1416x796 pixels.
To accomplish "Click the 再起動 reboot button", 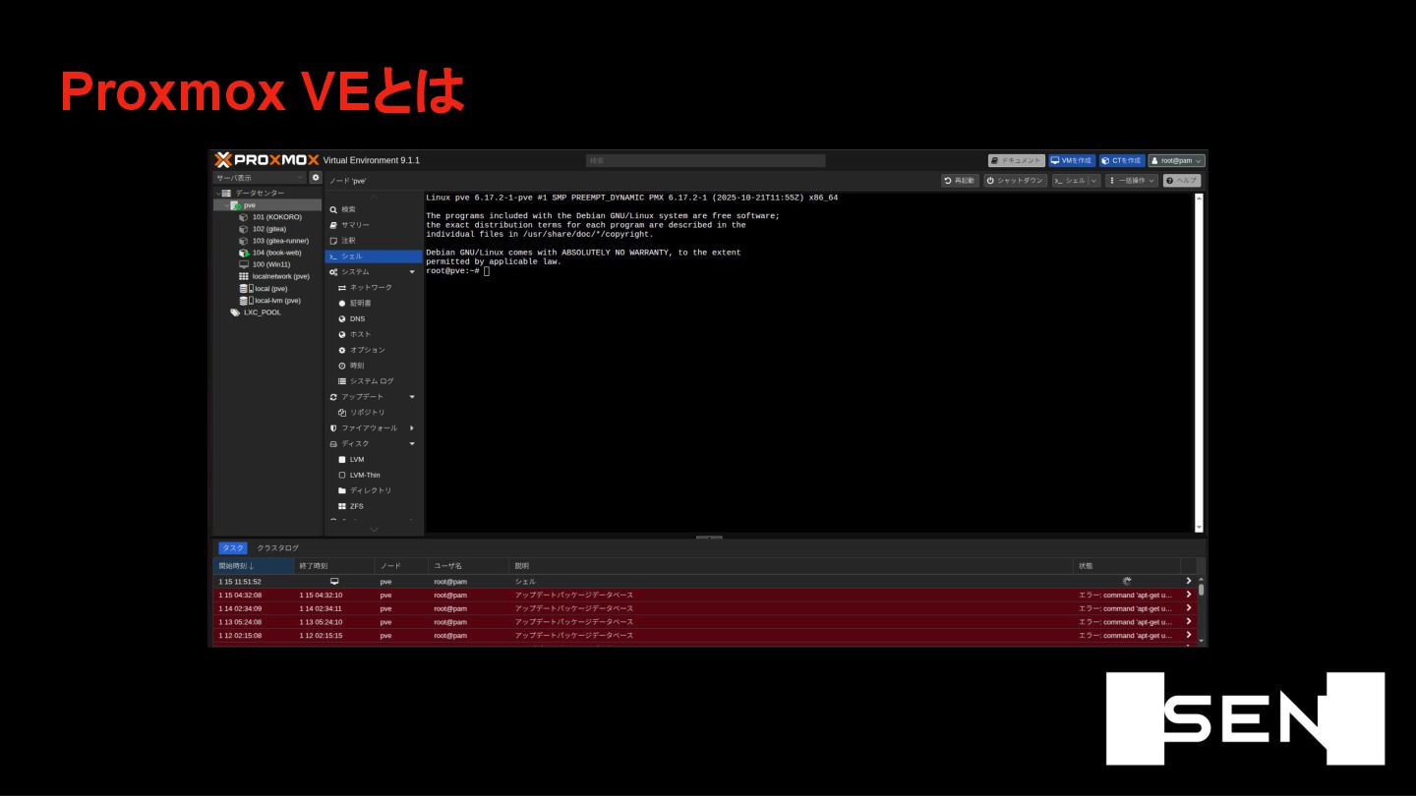I will 960,181.
